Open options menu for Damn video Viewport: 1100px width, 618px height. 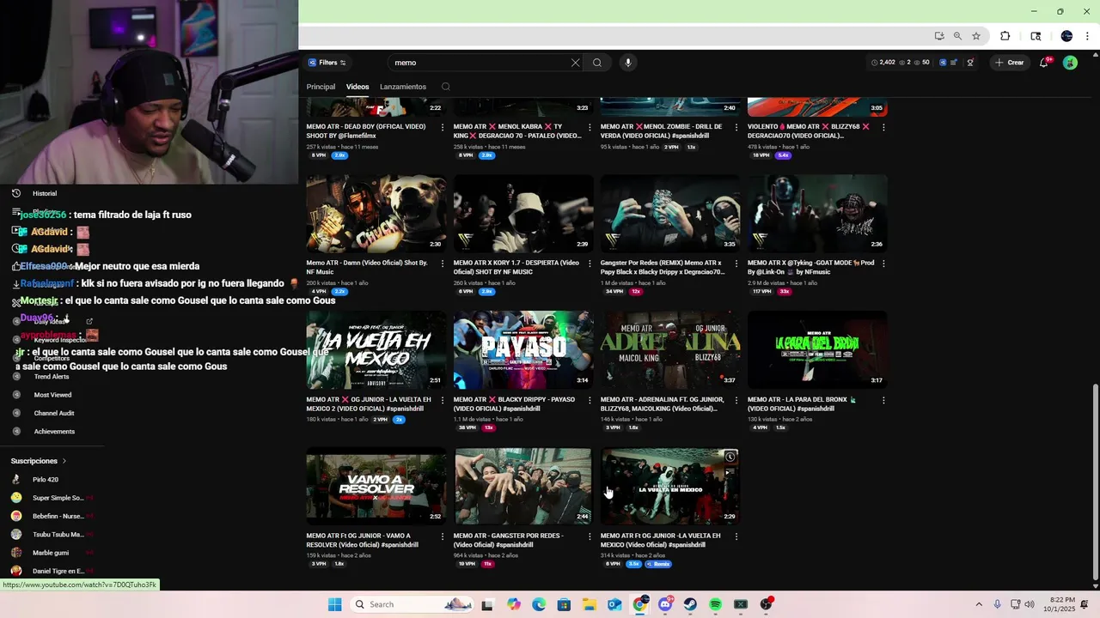[443, 264]
